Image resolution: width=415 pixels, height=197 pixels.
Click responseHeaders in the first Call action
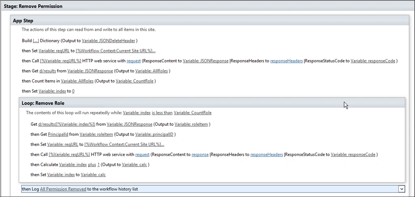tap(287, 61)
